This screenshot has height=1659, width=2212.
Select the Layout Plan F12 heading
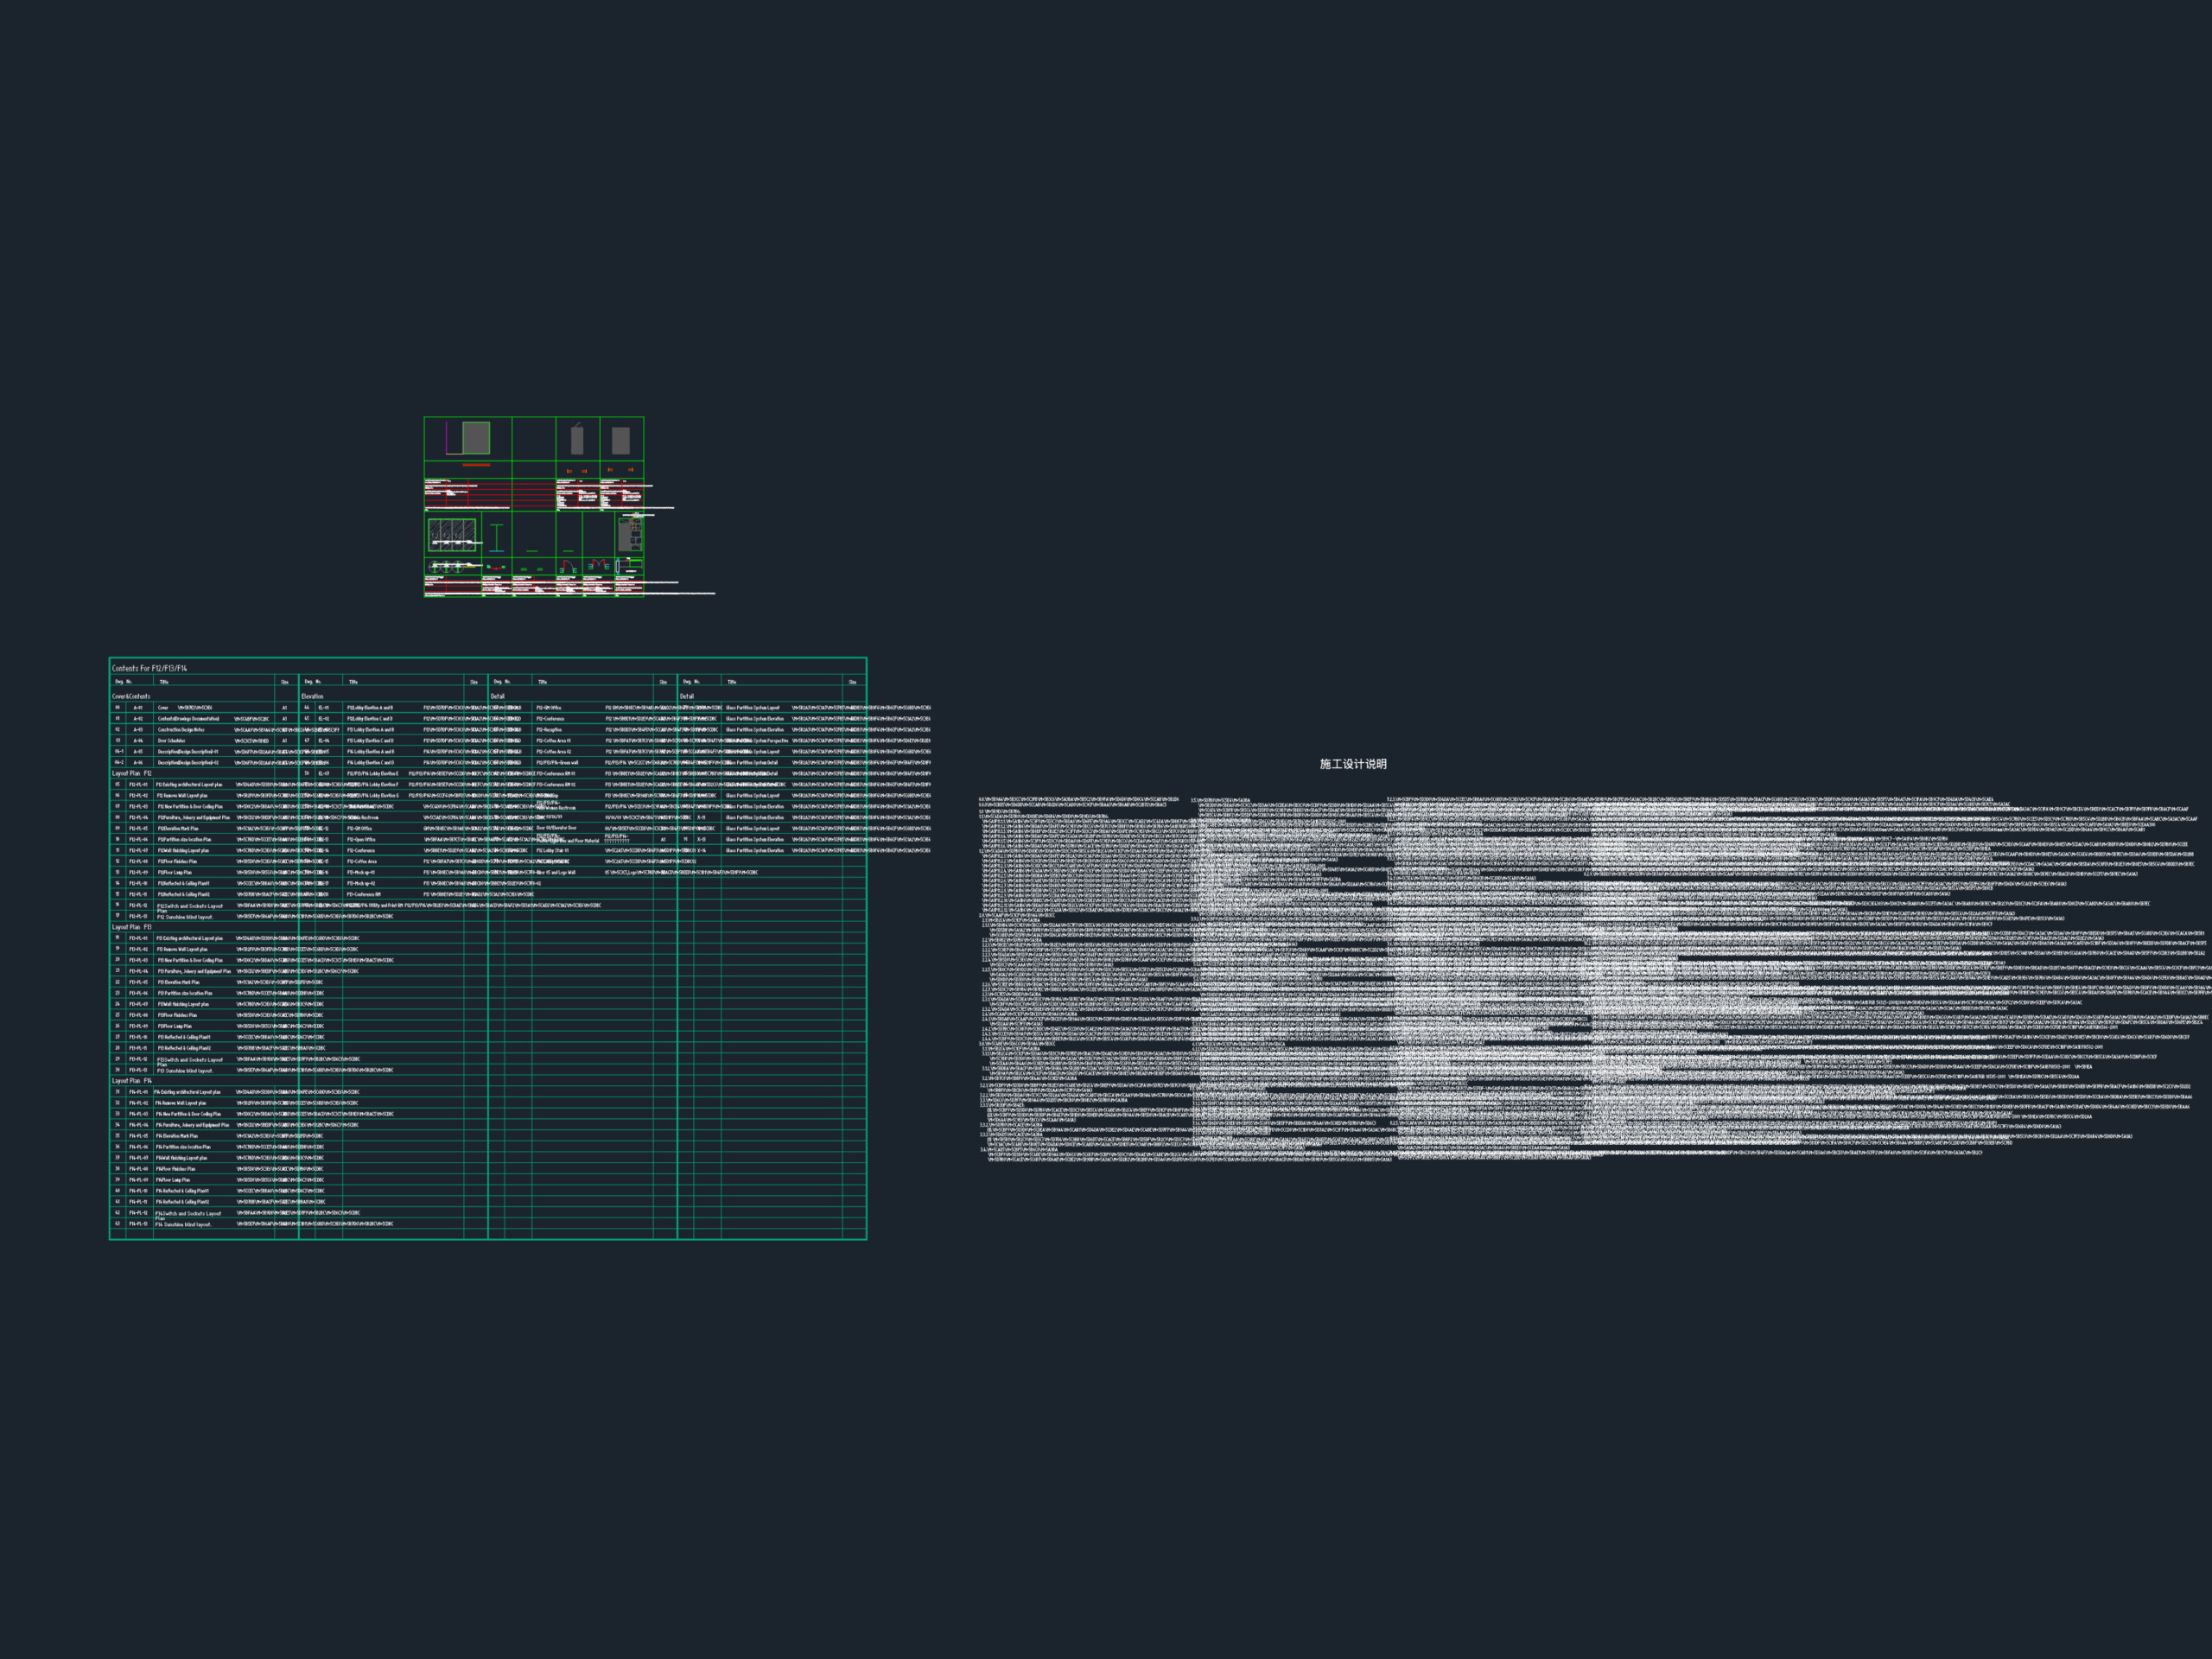point(132,773)
